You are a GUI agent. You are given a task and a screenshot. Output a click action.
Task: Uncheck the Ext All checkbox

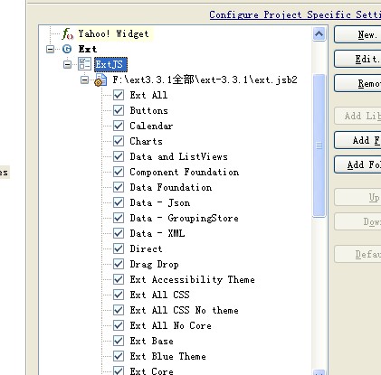pyautogui.click(x=119, y=95)
